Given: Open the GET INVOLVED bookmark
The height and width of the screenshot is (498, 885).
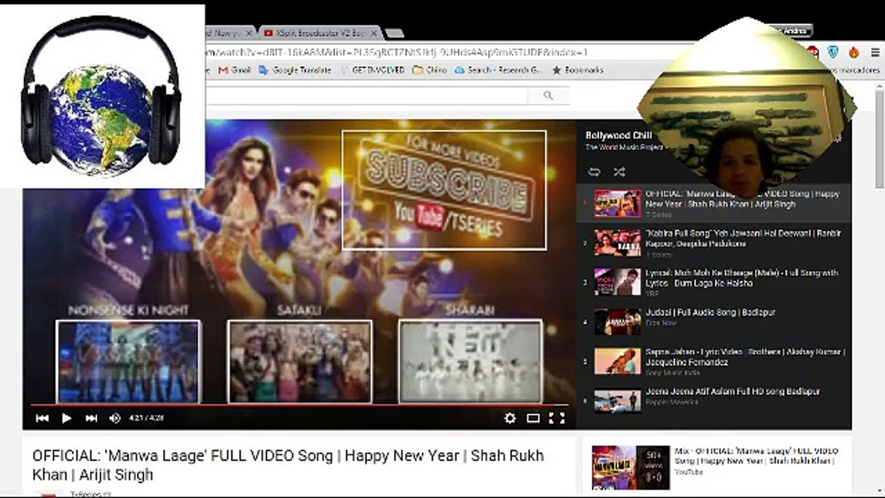Looking at the screenshot, I should [x=372, y=70].
